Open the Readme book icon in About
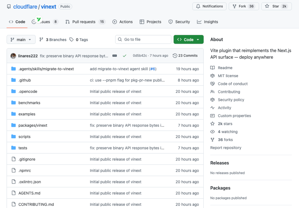 click(212, 67)
